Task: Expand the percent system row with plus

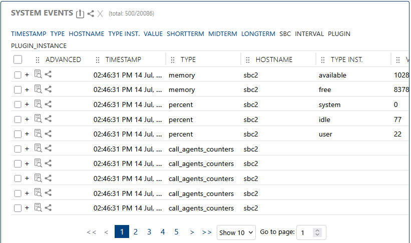Action: (27, 104)
